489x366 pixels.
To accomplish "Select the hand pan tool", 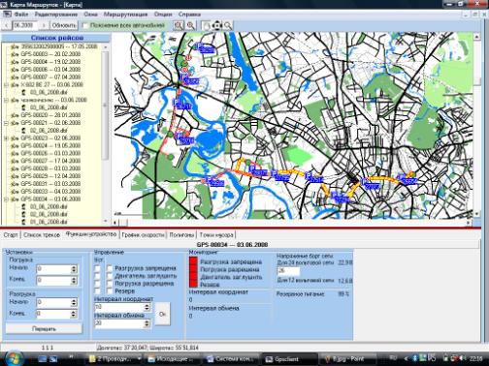I will coord(206,25).
